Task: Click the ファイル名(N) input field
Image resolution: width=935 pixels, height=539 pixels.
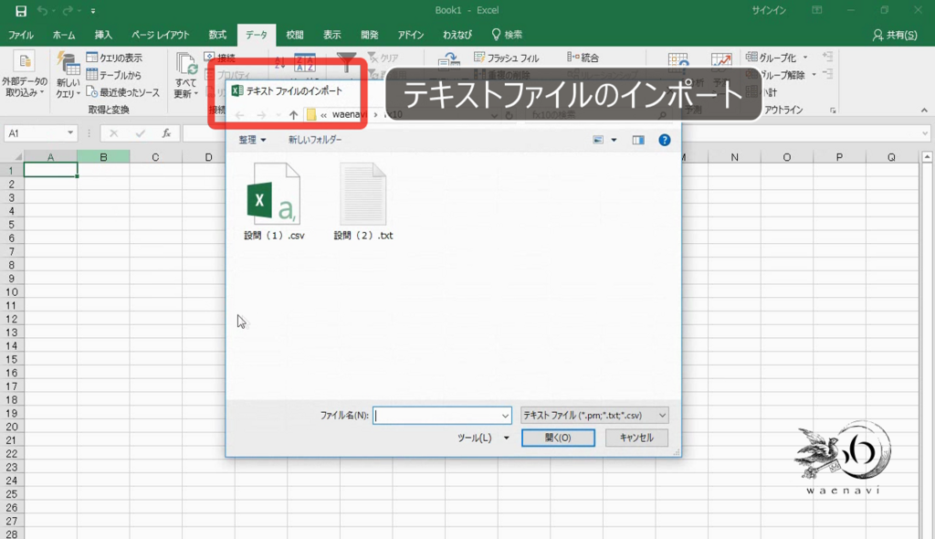Action: click(442, 416)
